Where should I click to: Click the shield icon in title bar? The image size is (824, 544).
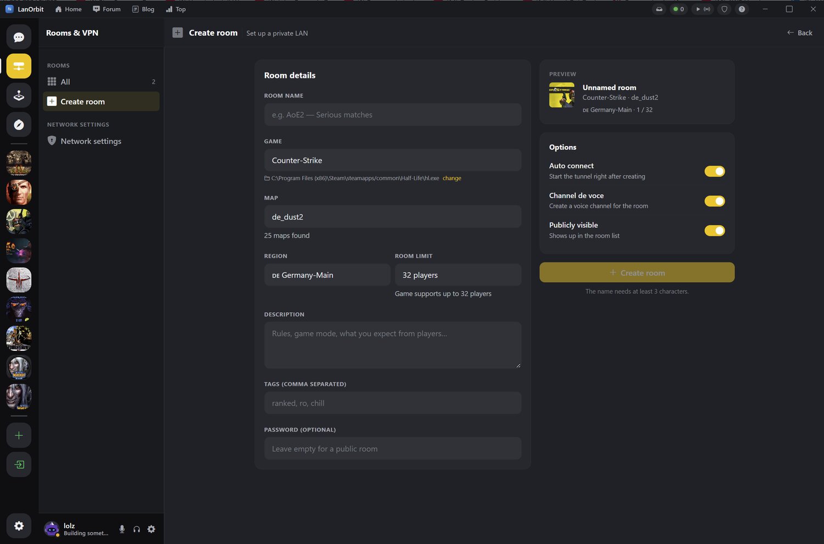point(725,9)
